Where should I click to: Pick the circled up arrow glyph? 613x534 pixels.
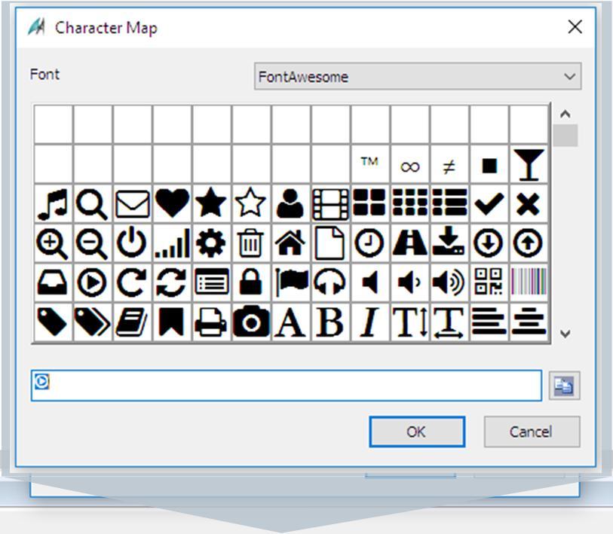pyautogui.click(x=529, y=243)
